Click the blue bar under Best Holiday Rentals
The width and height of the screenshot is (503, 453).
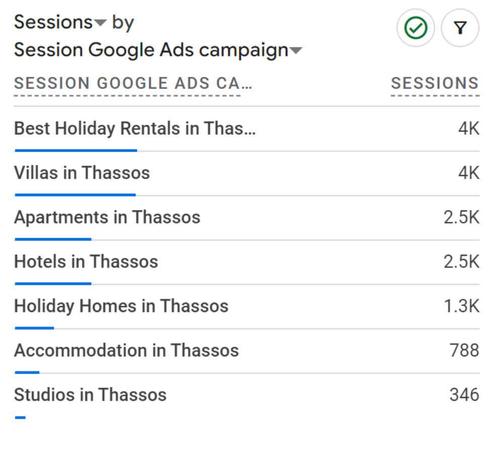(x=76, y=150)
